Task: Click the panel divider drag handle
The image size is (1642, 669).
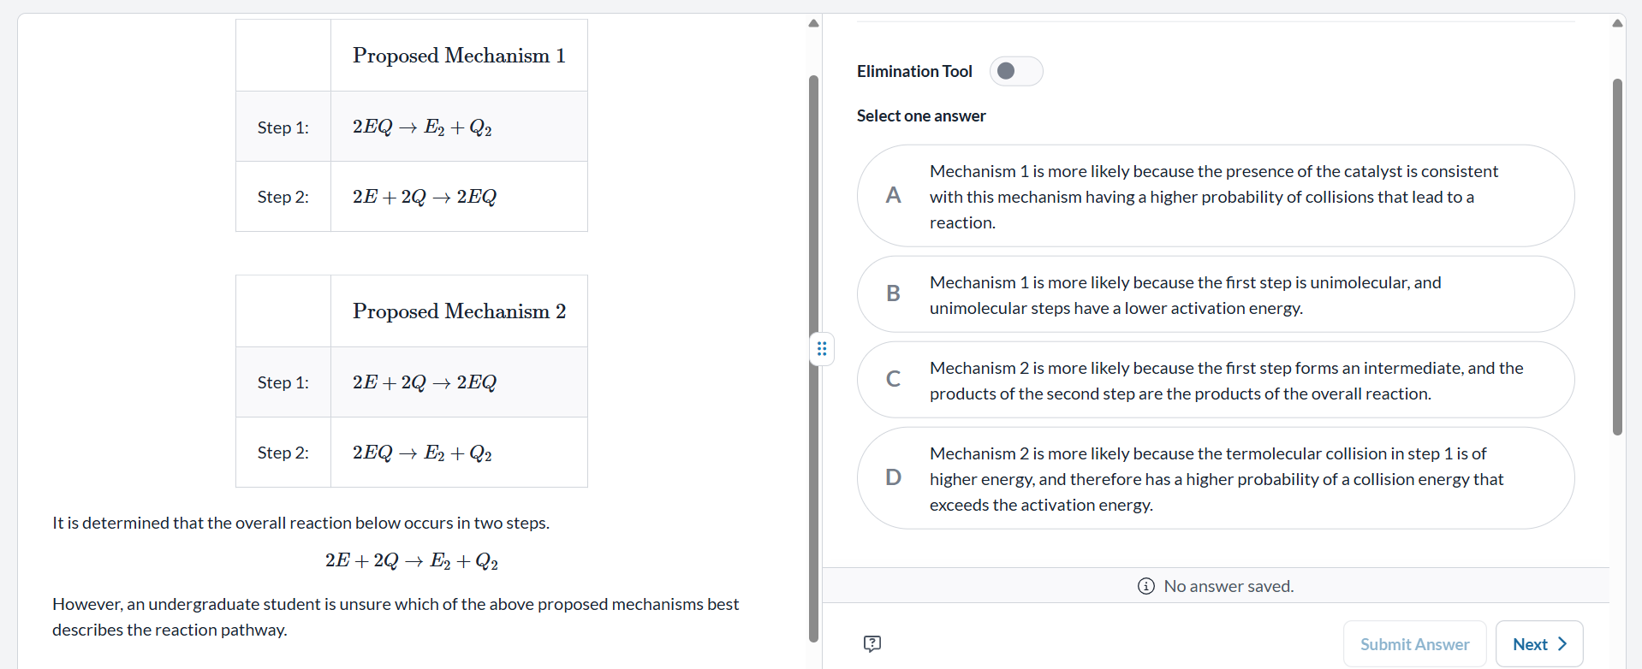Action: (x=822, y=348)
